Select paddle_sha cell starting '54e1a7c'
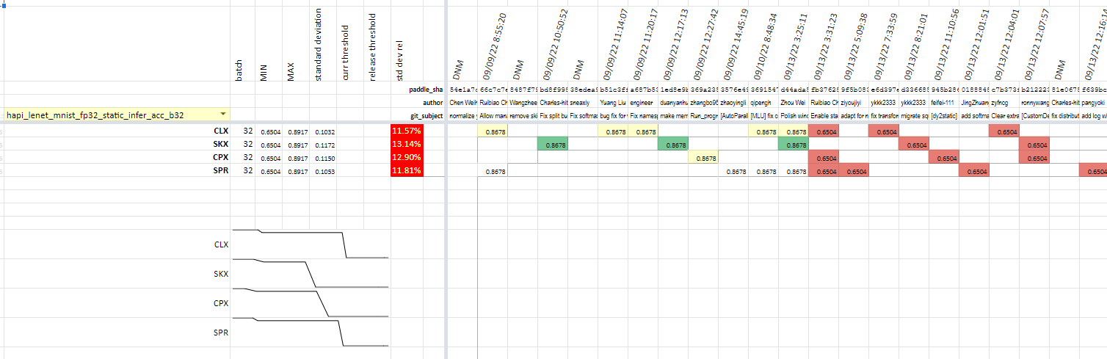1107x359 pixels. pos(462,90)
